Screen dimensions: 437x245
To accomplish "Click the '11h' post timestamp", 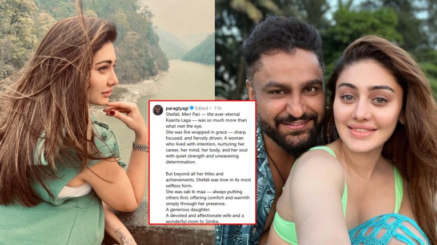I will tap(218, 108).
